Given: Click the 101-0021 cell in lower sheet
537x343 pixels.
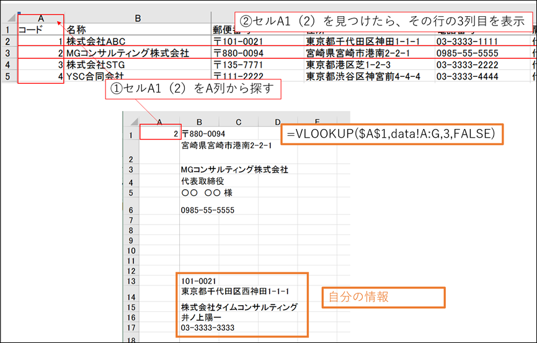Looking at the screenshot, I should click(x=198, y=281).
